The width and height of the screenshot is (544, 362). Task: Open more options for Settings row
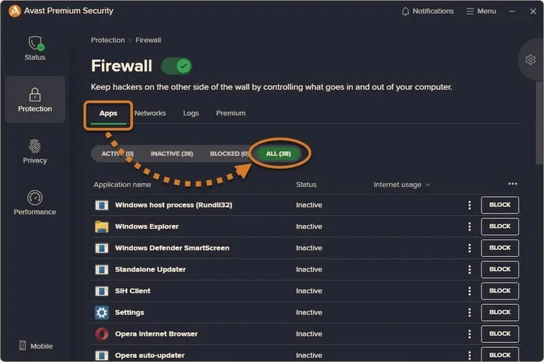[469, 312]
